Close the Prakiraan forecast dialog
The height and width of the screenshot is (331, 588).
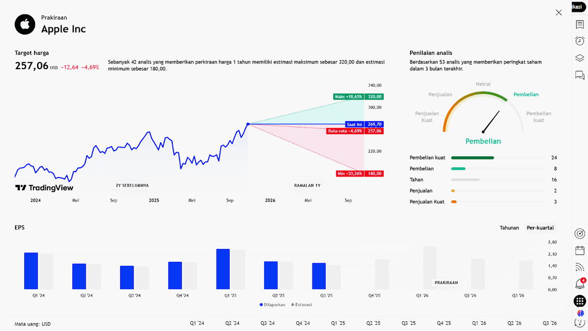(x=559, y=12)
